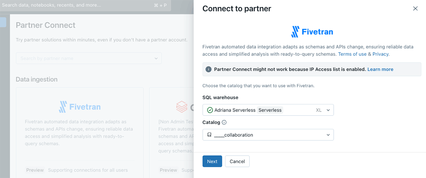
Task: Click the top search data and notebooks bar
Action: 85,5
